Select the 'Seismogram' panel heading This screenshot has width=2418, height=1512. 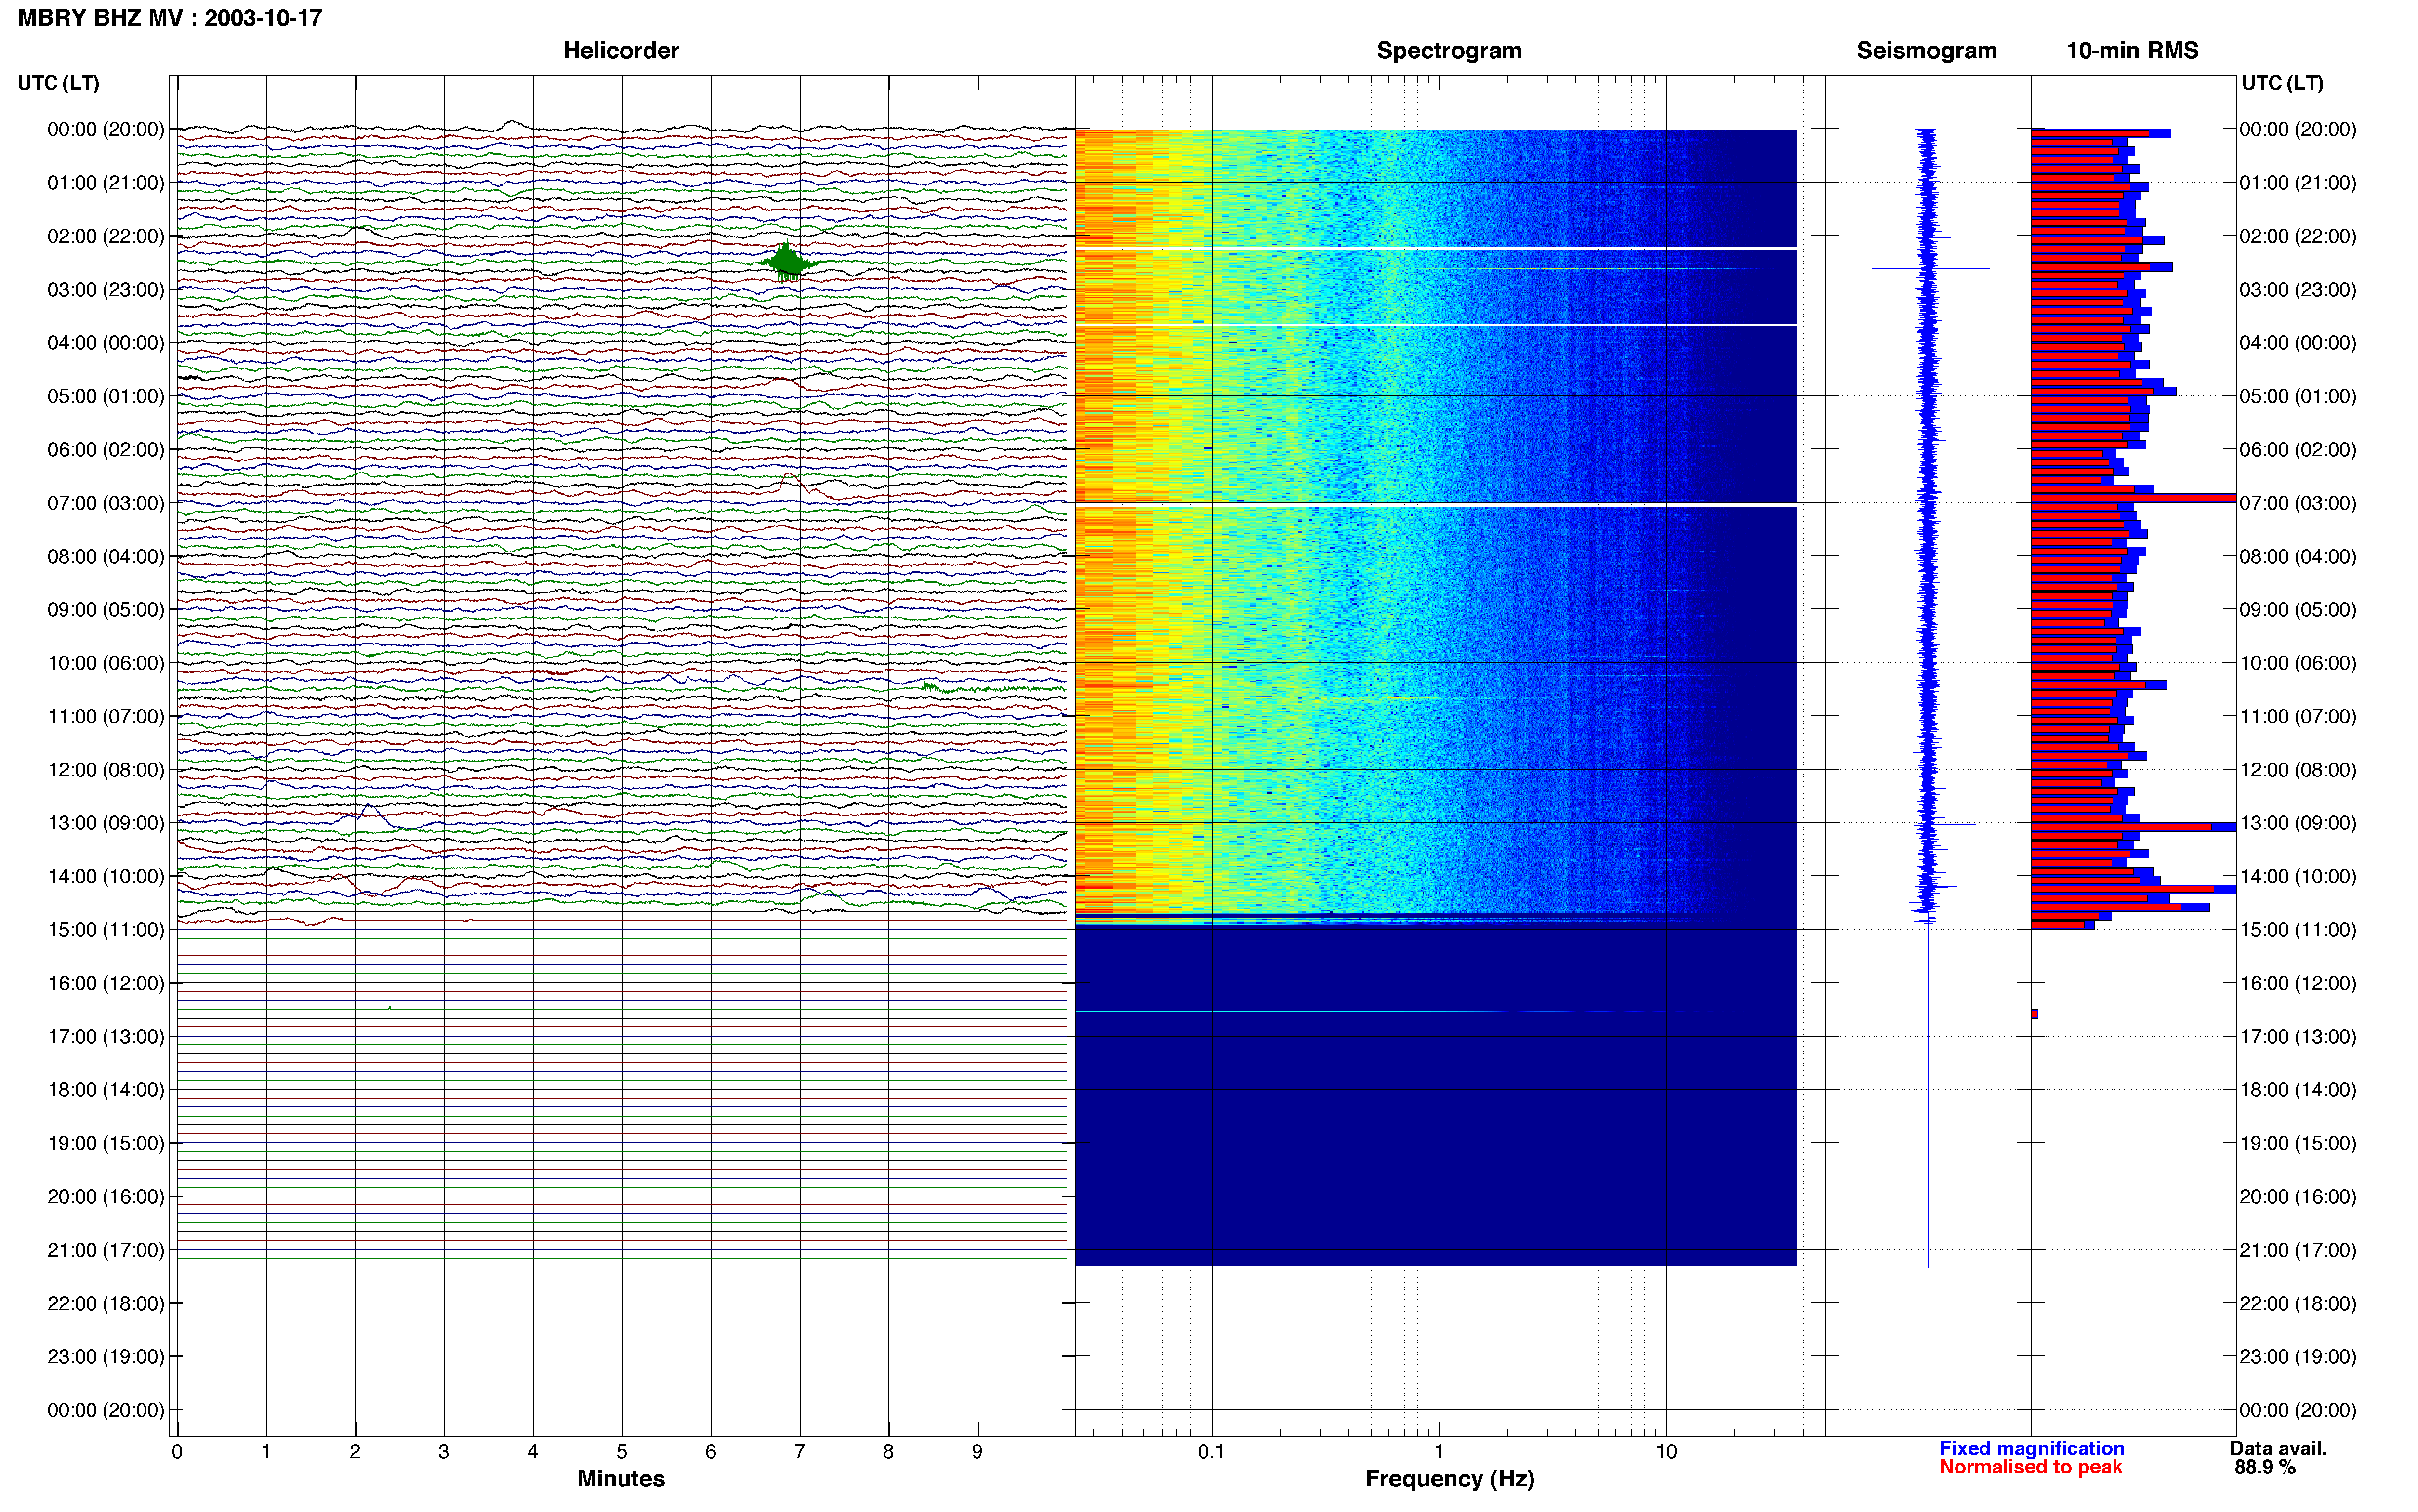point(1926,50)
